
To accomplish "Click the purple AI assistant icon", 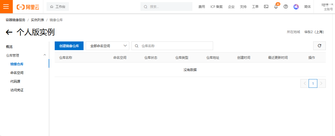I will point(296,7).
